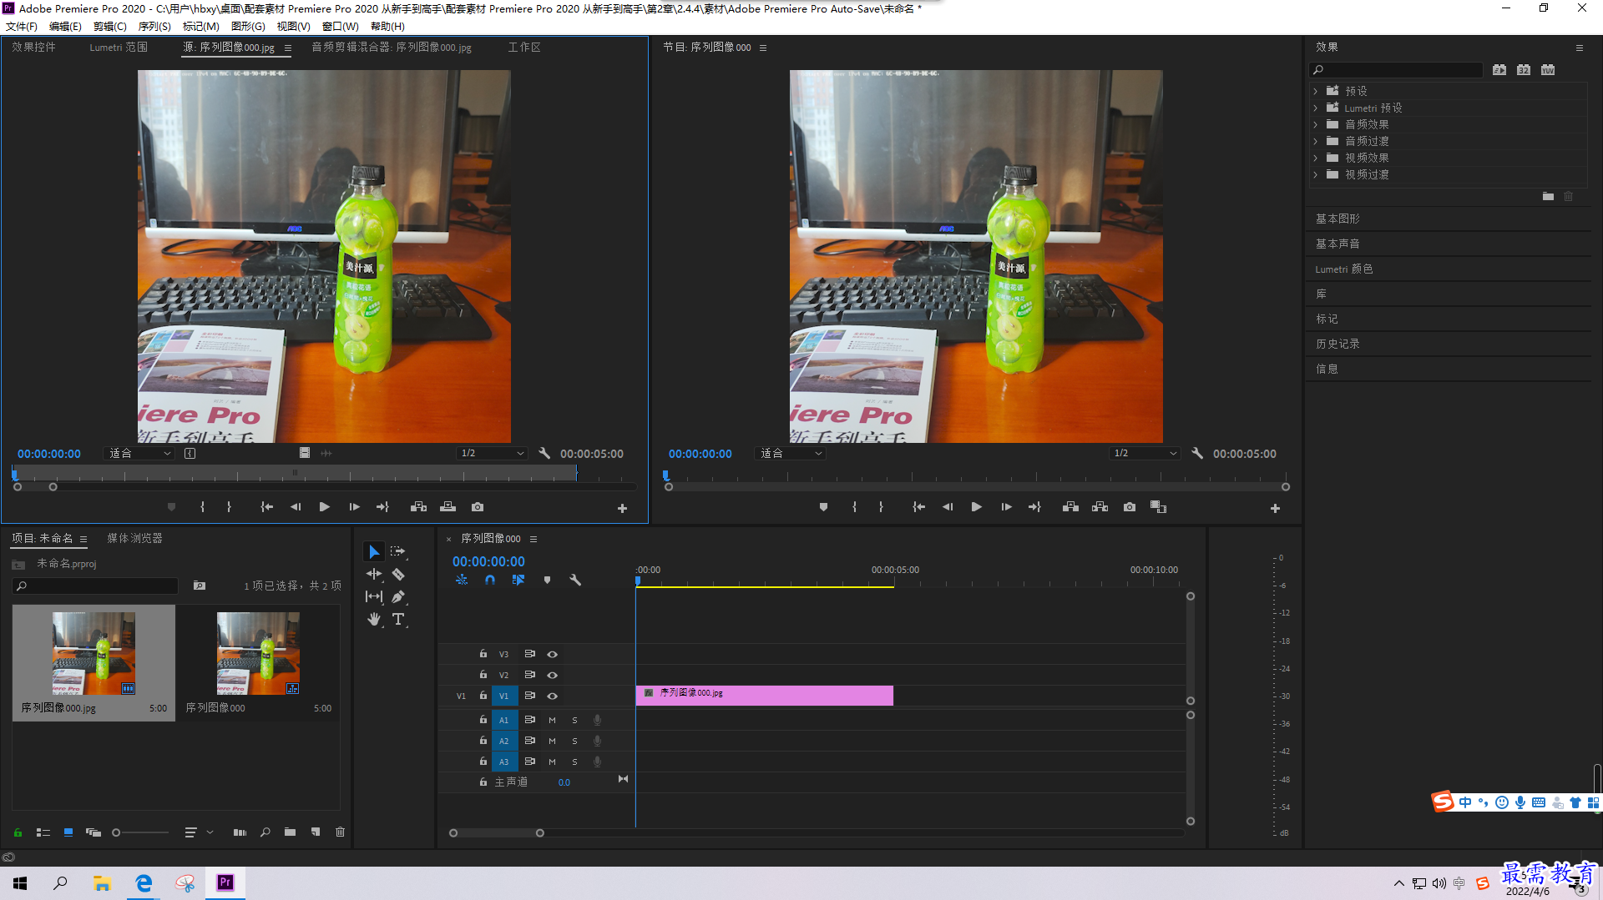
Task: Add marker in Program monitor
Action: (x=823, y=507)
